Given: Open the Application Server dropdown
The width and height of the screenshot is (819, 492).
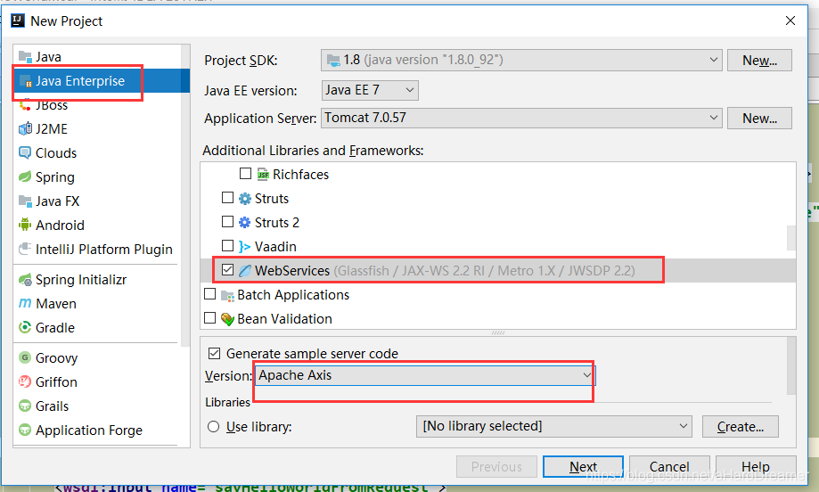Looking at the screenshot, I should 521,118.
